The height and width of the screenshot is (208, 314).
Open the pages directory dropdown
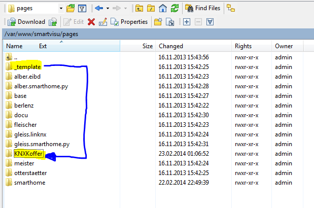61,9
